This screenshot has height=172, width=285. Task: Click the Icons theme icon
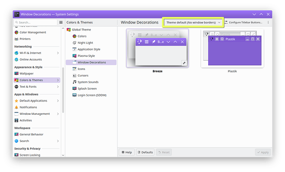pos(74,69)
